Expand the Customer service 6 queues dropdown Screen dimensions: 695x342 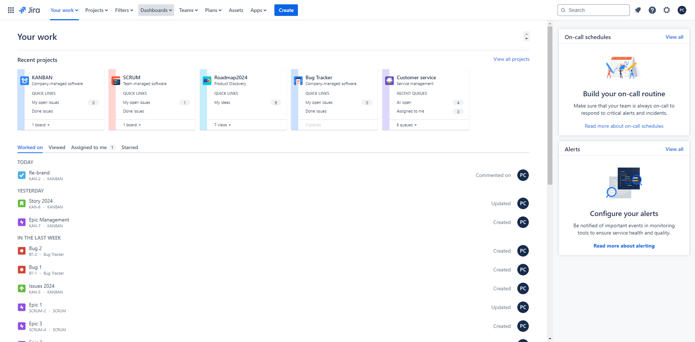click(407, 125)
